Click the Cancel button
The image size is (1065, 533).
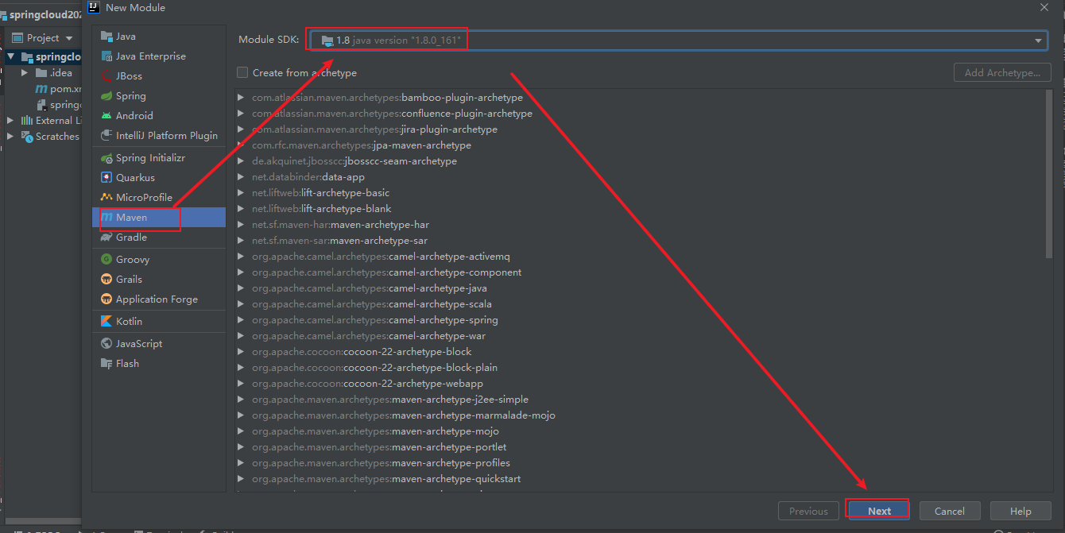coord(950,511)
